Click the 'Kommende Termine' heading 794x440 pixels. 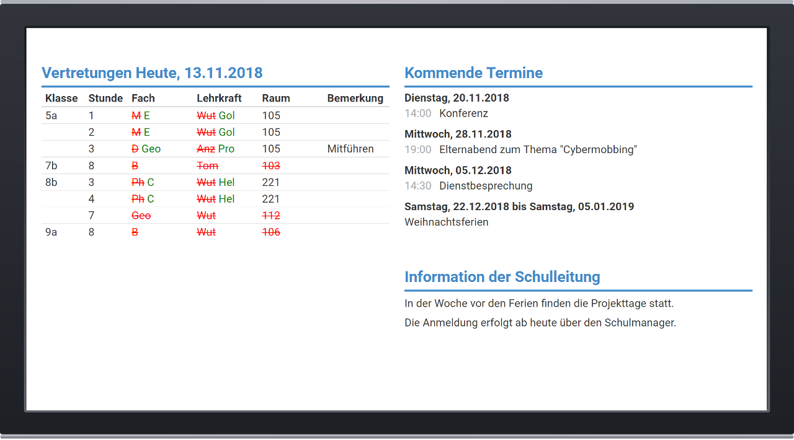coord(473,73)
